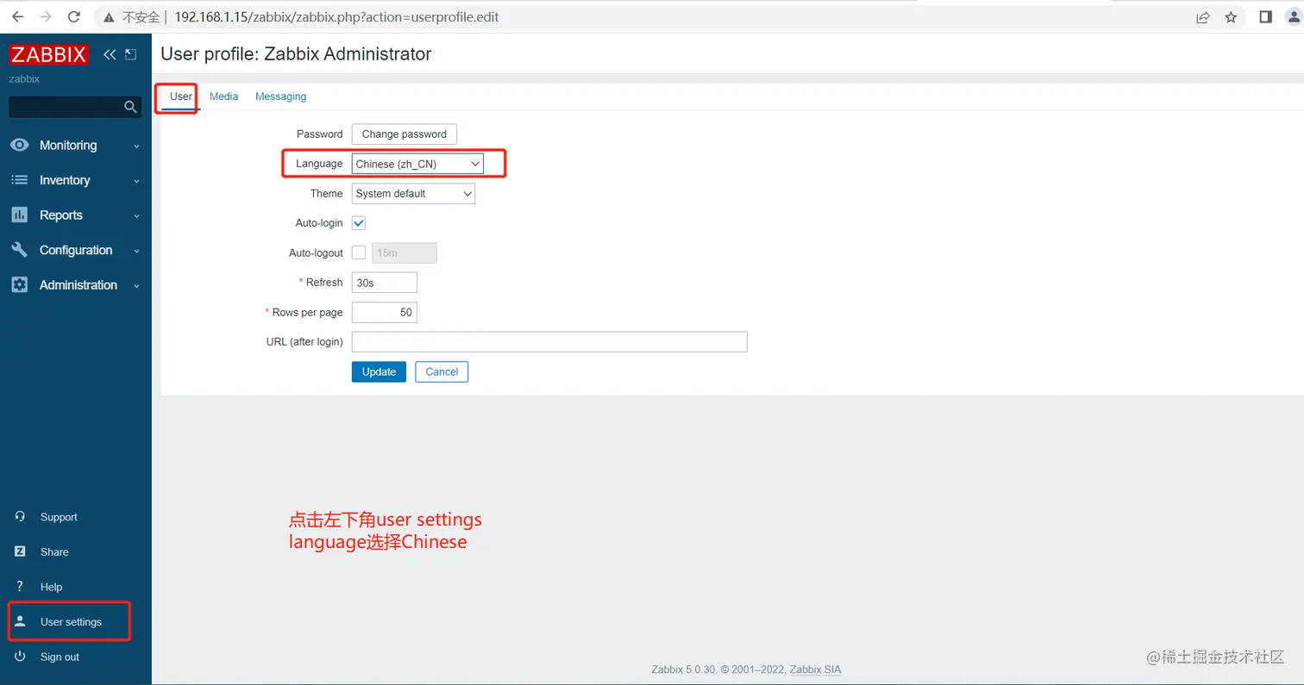Toggle the Auto-login checkbox

pos(359,222)
